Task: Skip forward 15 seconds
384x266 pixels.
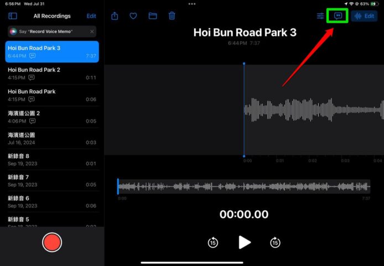Action: click(x=275, y=242)
